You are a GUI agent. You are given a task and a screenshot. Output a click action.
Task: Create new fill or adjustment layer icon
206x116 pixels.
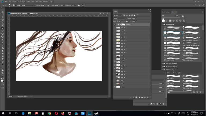(139, 97)
